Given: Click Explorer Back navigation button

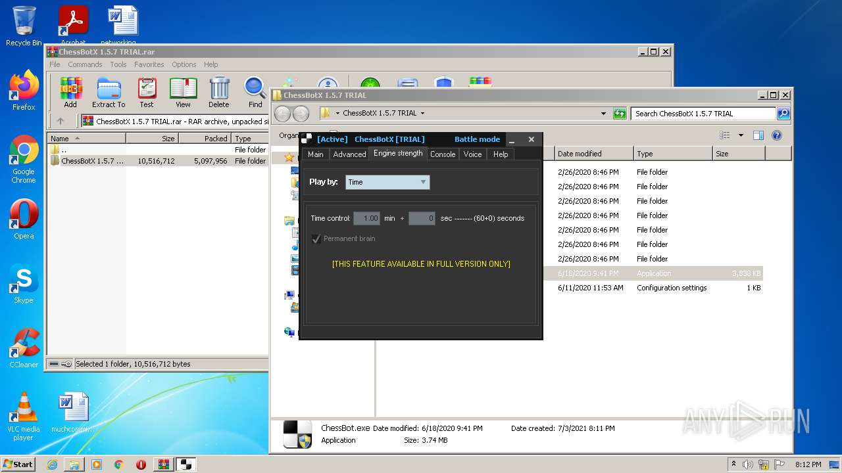Looking at the screenshot, I should (282, 114).
